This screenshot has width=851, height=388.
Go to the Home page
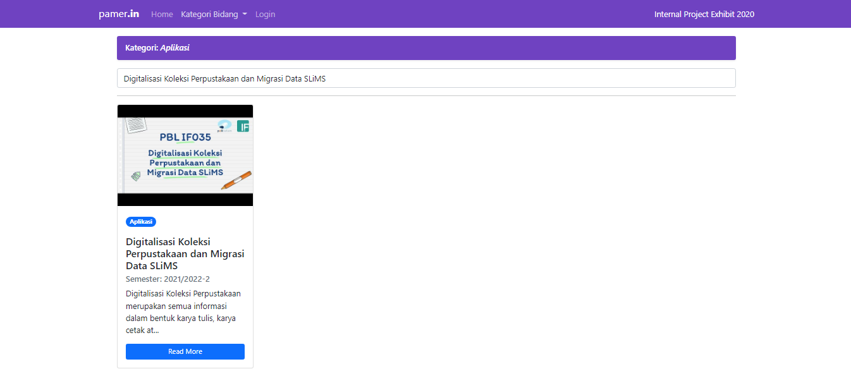pyautogui.click(x=162, y=14)
